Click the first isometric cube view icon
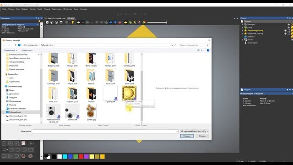Viewport: 293px width, 165px height. (x=47, y=22)
